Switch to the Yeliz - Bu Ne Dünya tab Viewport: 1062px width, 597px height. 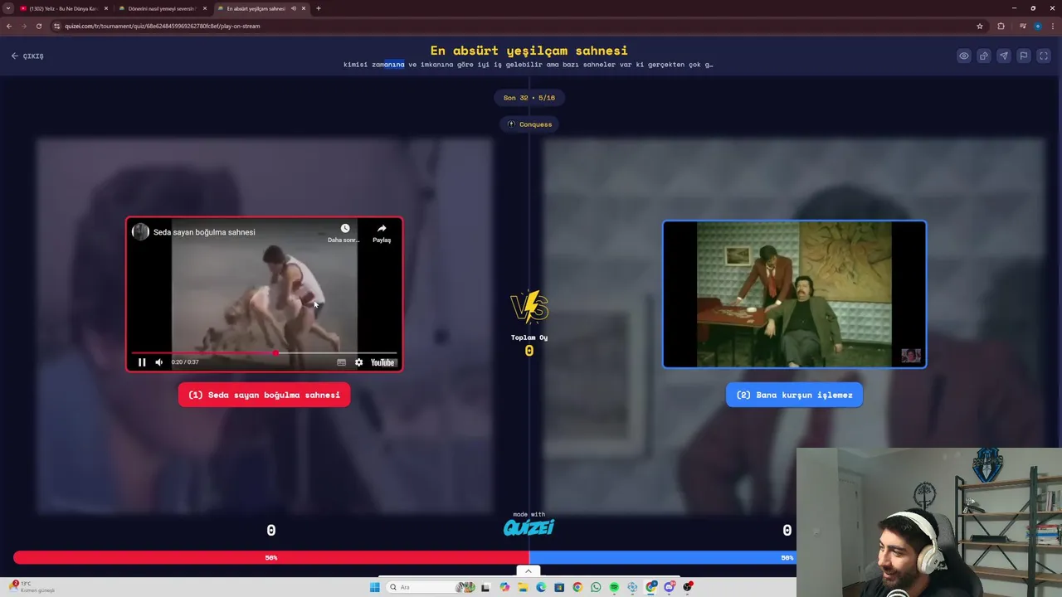[63, 8]
